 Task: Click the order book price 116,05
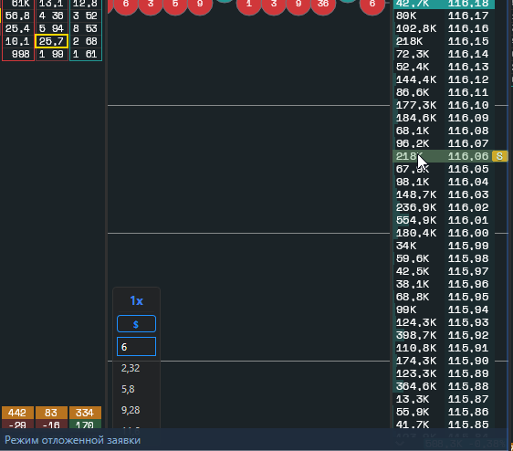pyautogui.click(x=468, y=169)
